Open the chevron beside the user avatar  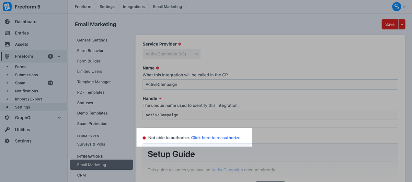click(x=403, y=7)
